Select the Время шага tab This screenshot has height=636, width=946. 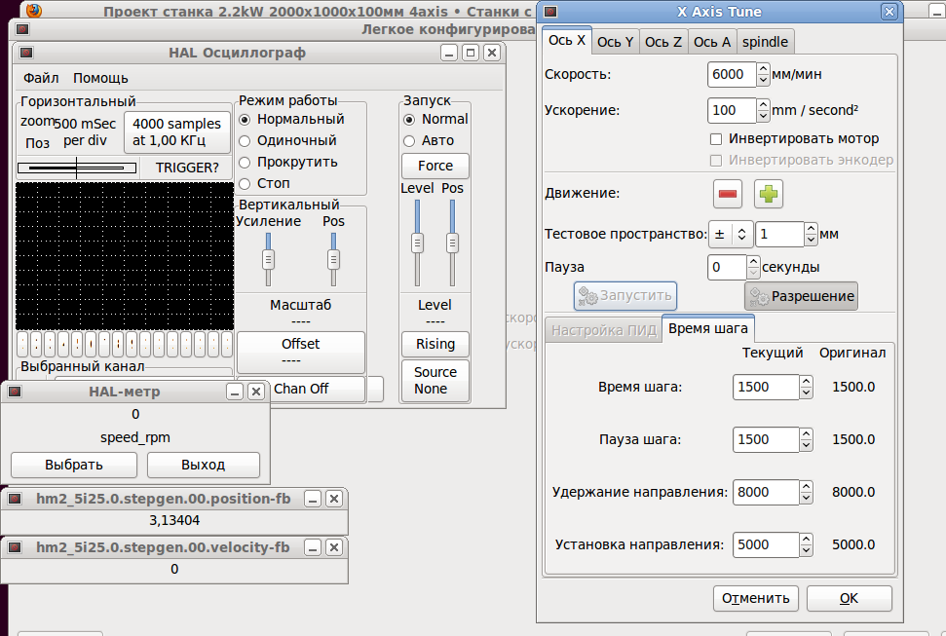(707, 328)
